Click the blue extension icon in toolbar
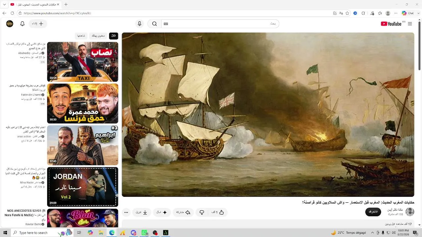Image resolution: width=422 pixels, height=237 pixels. pyautogui.click(x=355, y=13)
